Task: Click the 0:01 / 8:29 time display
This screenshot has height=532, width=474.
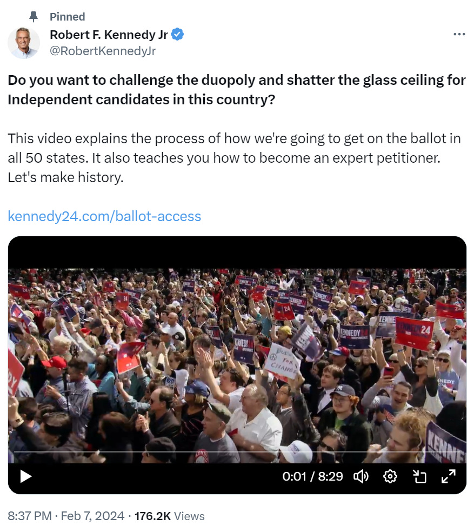Action: [x=312, y=476]
